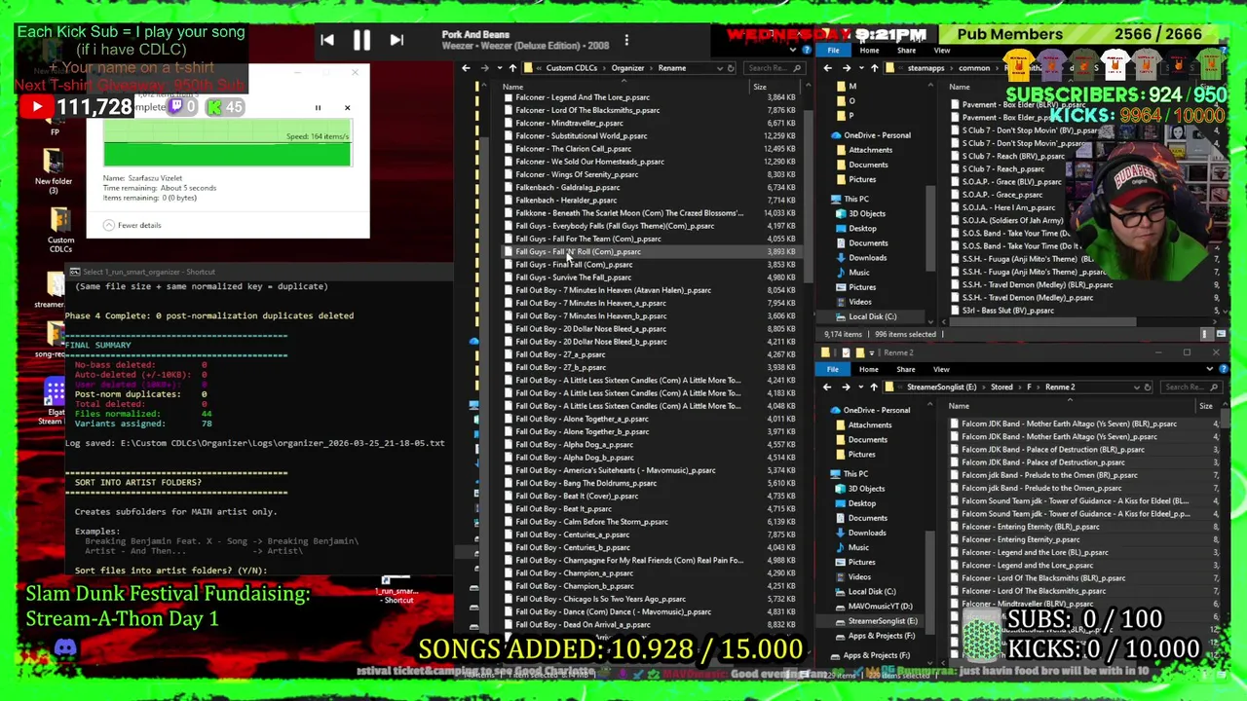Viewport: 1247px width, 701px height.
Task: Open File menu in Renme 2 window
Action: pos(833,369)
